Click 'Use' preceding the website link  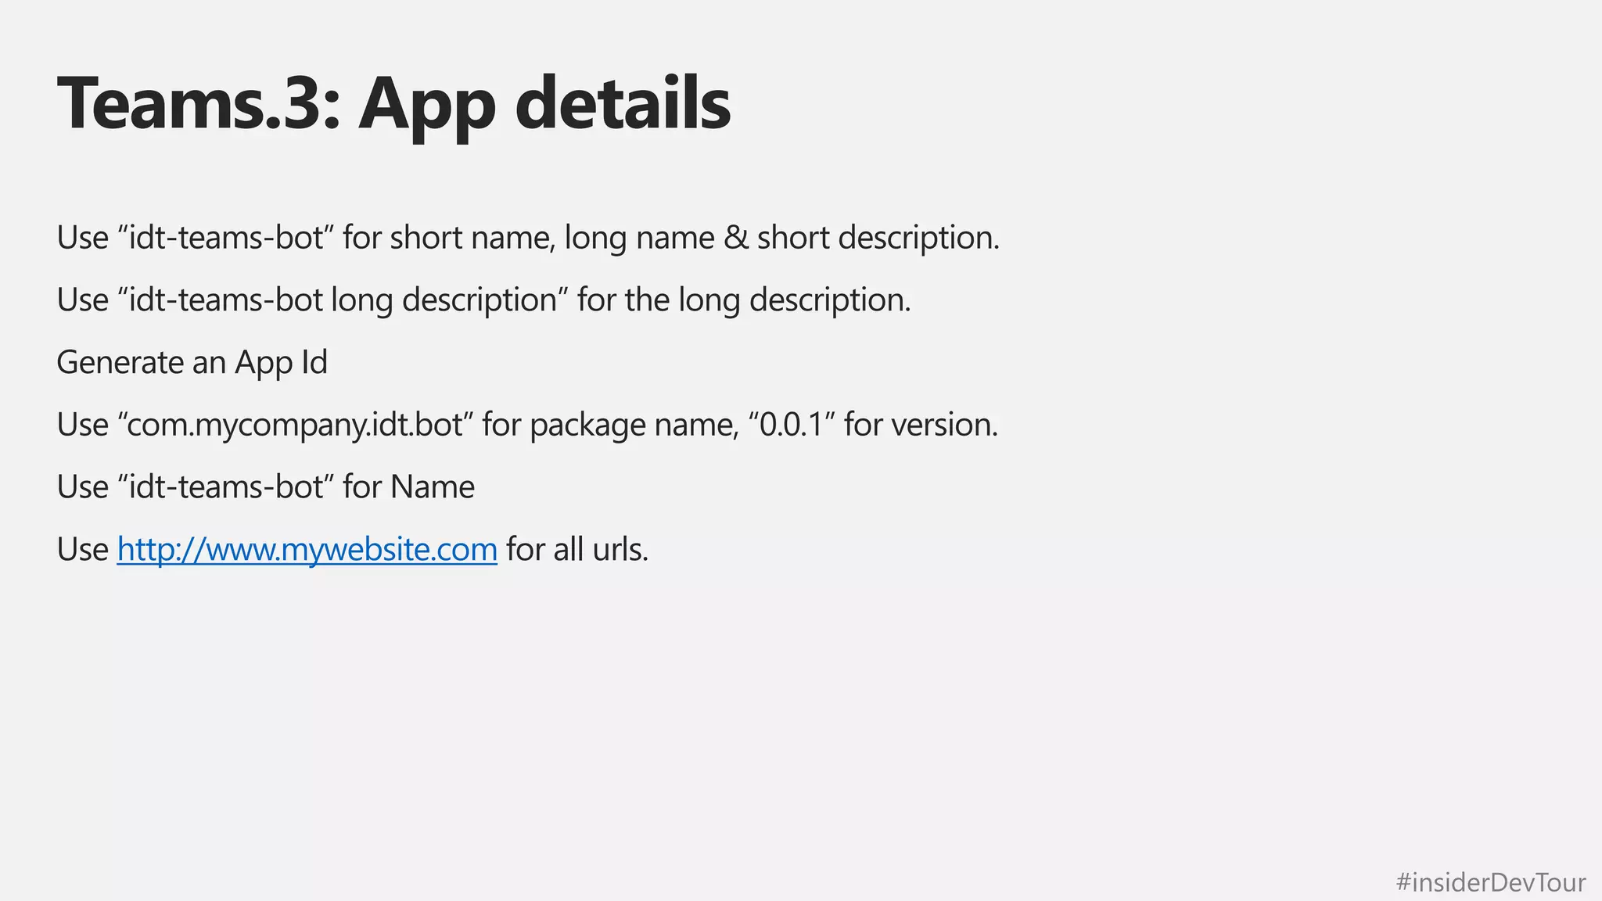(82, 549)
